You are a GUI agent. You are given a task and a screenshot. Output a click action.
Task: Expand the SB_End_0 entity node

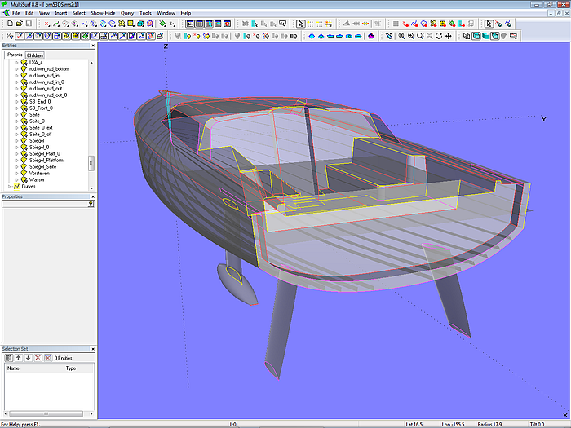17,102
